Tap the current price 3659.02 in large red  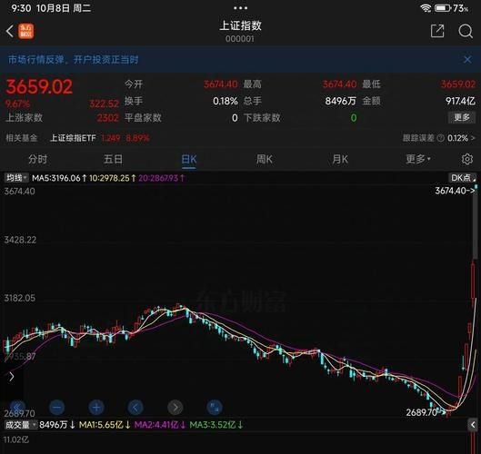pos(39,86)
